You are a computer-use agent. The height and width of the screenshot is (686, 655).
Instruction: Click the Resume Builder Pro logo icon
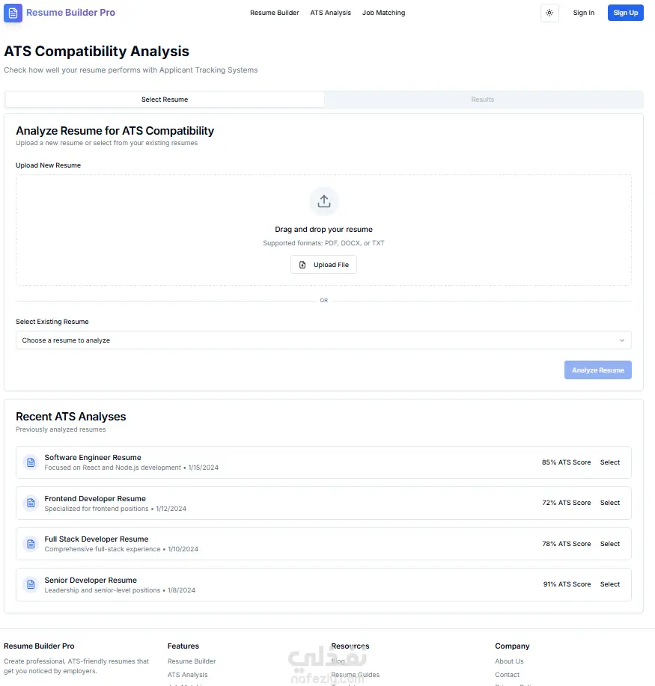pyautogui.click(x=13, y=13)
